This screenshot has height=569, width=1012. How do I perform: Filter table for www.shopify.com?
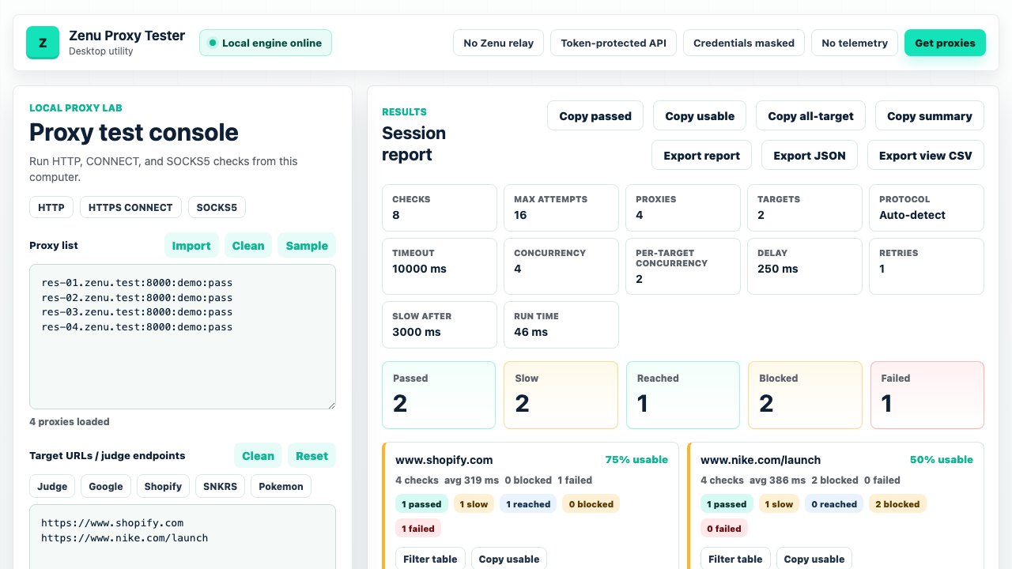point(430,559)
